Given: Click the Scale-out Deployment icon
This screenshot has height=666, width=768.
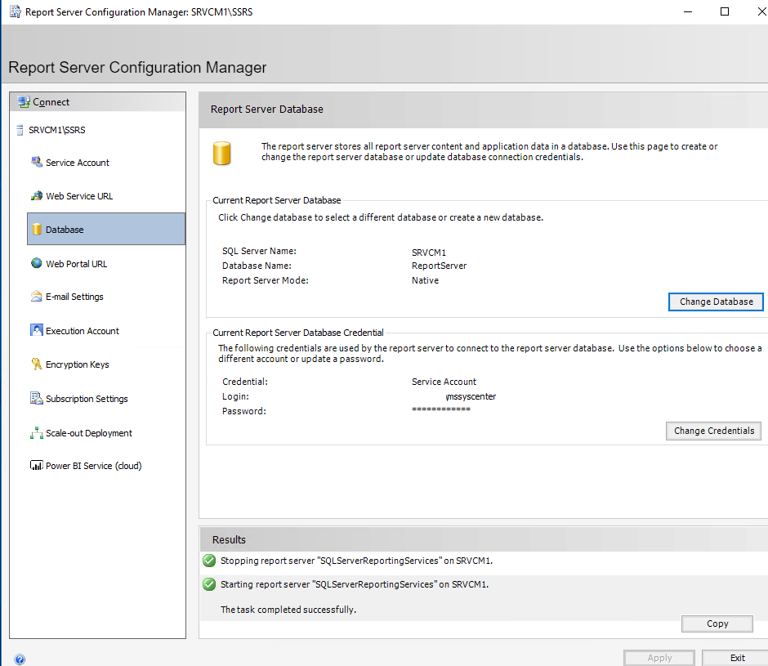Looking at the screenshot, I should [x=37, y=433].
